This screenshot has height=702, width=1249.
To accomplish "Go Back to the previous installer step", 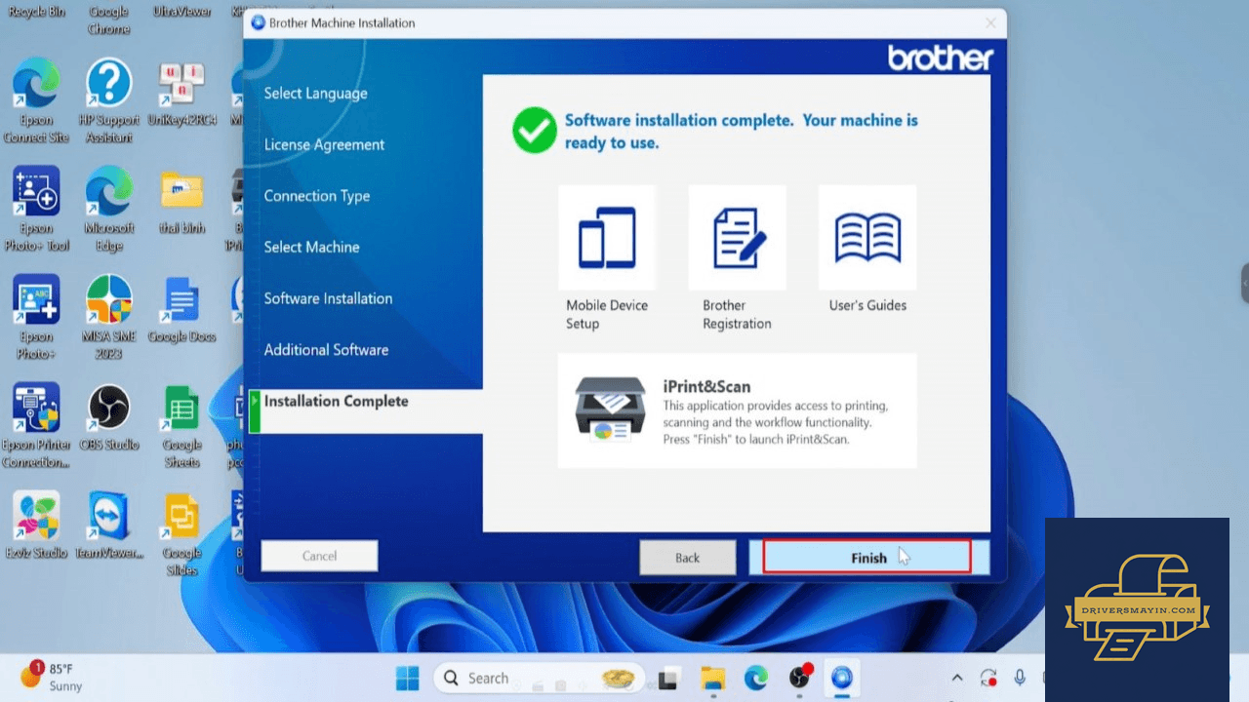I will tap(687, 558).
